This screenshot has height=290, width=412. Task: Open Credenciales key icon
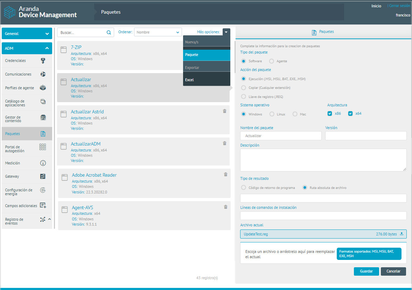pos(43,61)
